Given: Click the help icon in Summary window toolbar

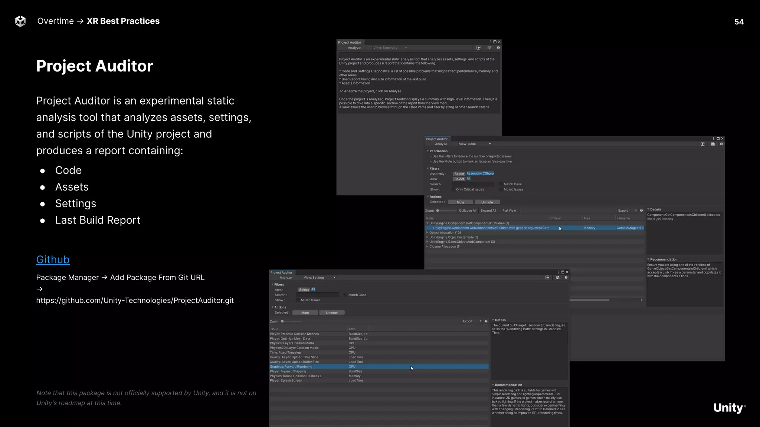Looking at the screenshot, I should (498, 48).
